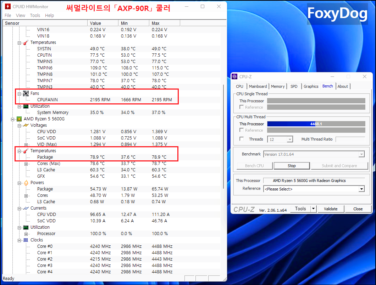Image resolution: width=376 pixels, height=285 pixels.
Task: Open the Benchmark version dropdown
Action: 361,154
